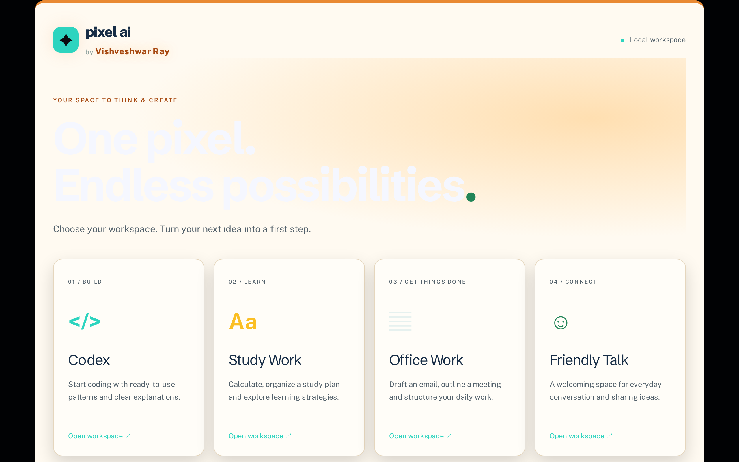Click the pixel ai star logo icon
Image resolution: width=739 pixels, height=462 pixels.
pyautogui.click(x=66, y=40)
